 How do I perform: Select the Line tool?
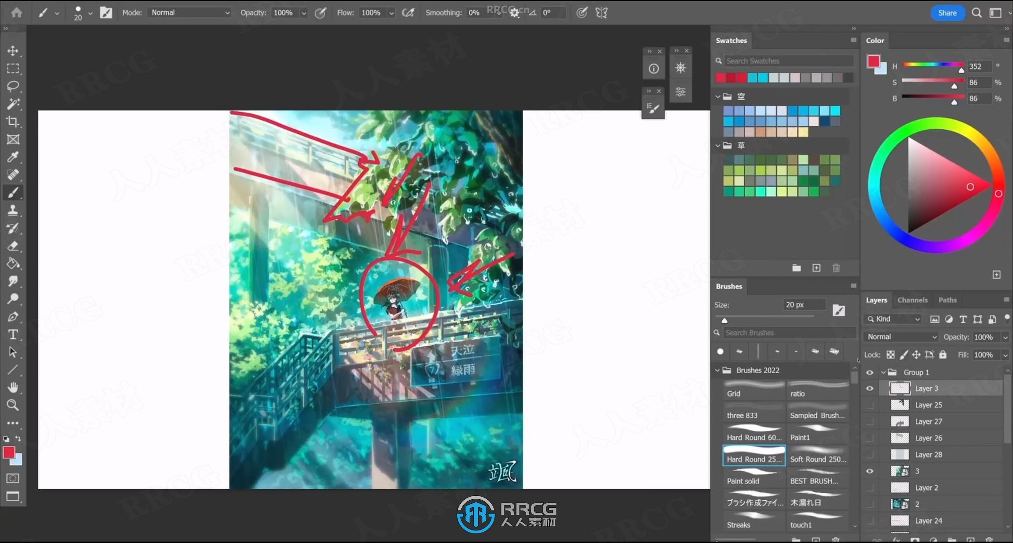13,370
